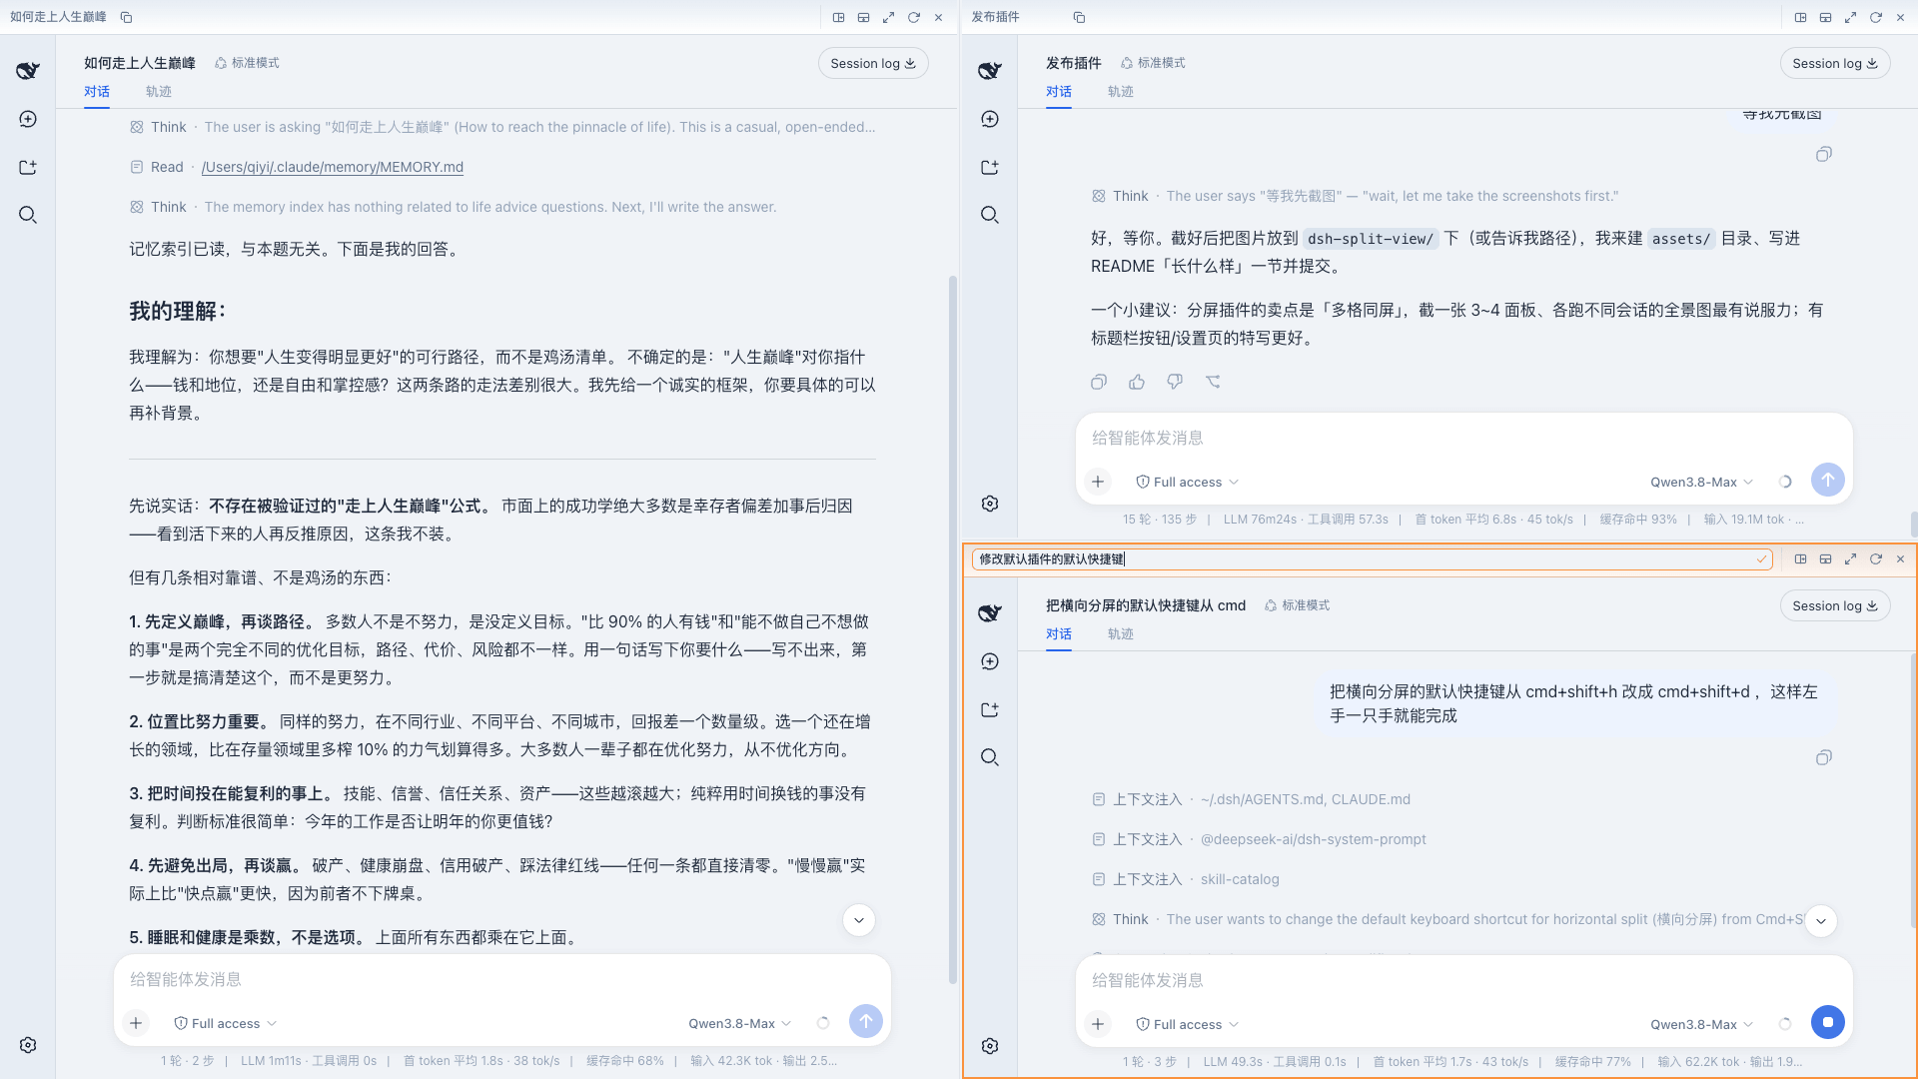1918x1079 pixels.
Task: Select 对话 tab in 发布插件 pane
Action: tap(1059, 91)
